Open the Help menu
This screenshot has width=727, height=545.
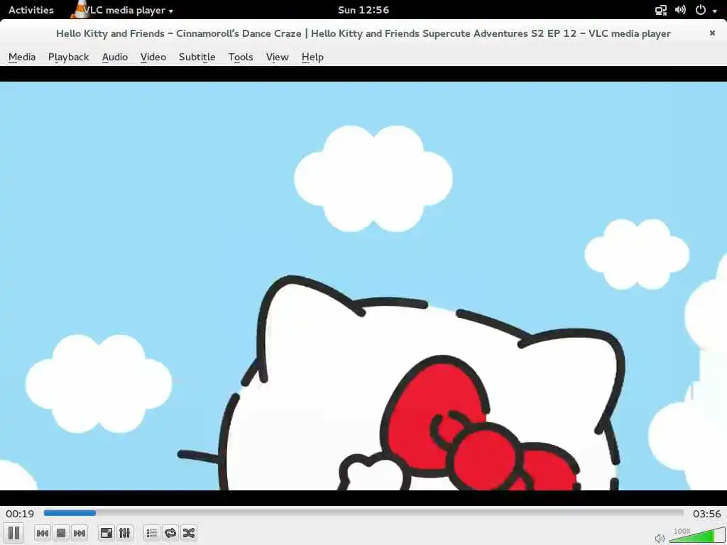(312, 57)
